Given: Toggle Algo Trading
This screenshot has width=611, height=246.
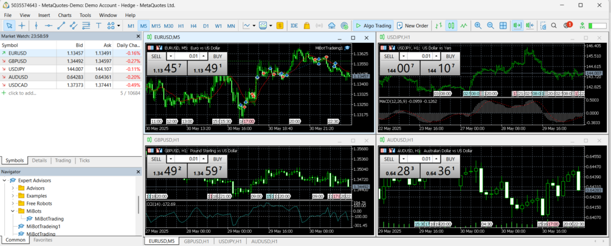Looking at the screenshot, I should [373, 25].
